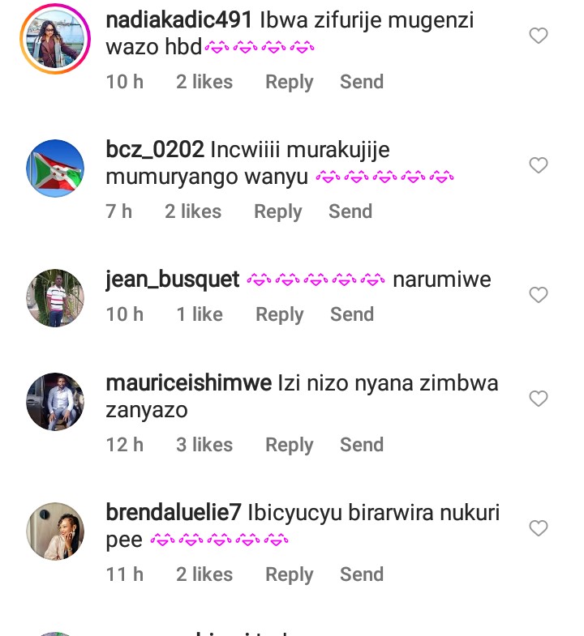Open bcz_0202's flag avatar

pyautogui.click(x=55, y=169)
